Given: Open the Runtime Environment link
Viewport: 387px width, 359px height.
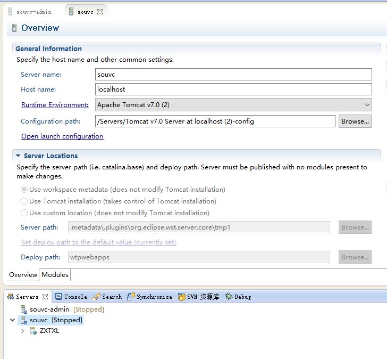Looking at the screenshot, I should pyautogui.click(x=55, y=105).
